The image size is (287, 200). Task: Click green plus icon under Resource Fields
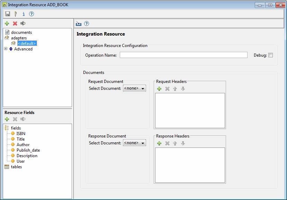point(7,119)
